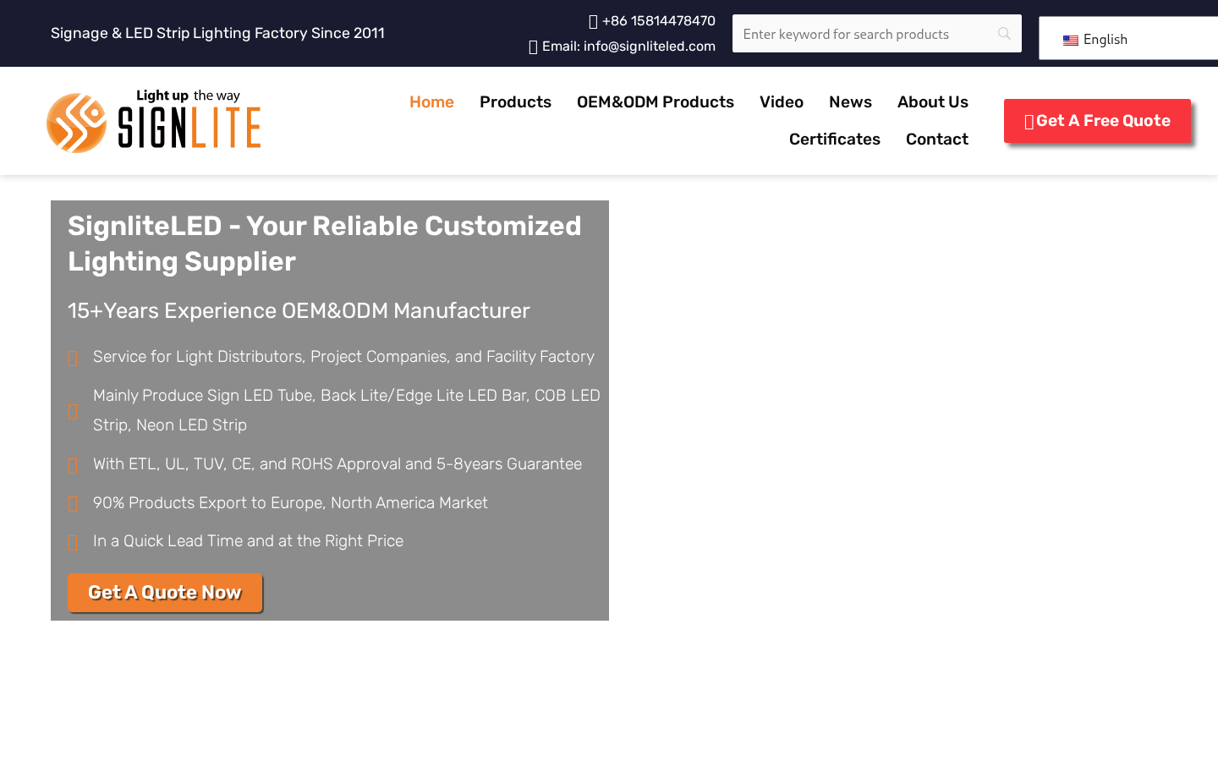Open the News section

point(850,102)
